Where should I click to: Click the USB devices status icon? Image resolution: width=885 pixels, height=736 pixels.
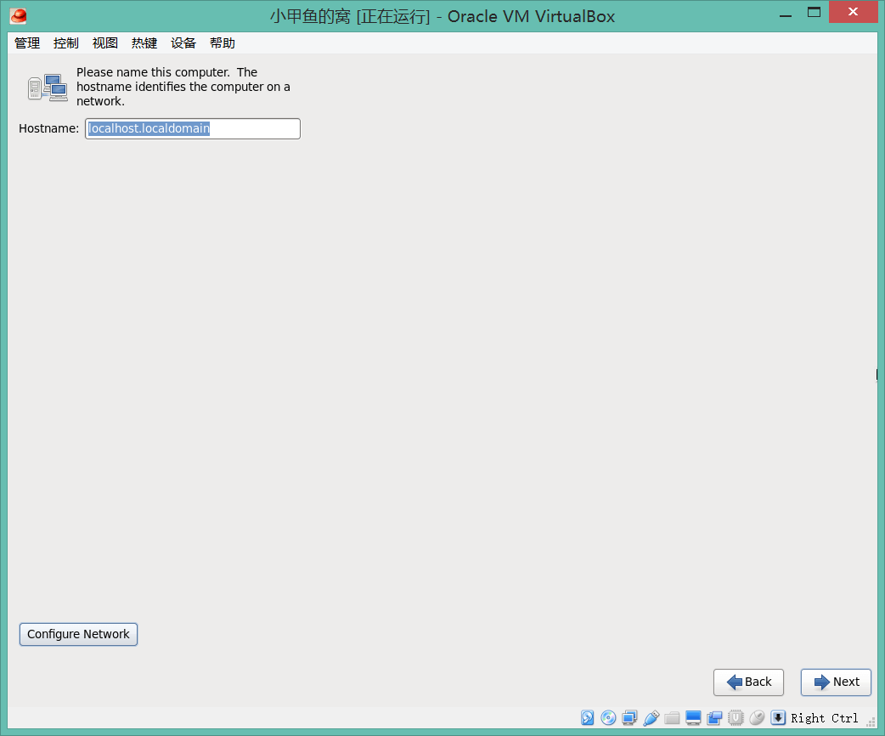(x=651, y=718)
